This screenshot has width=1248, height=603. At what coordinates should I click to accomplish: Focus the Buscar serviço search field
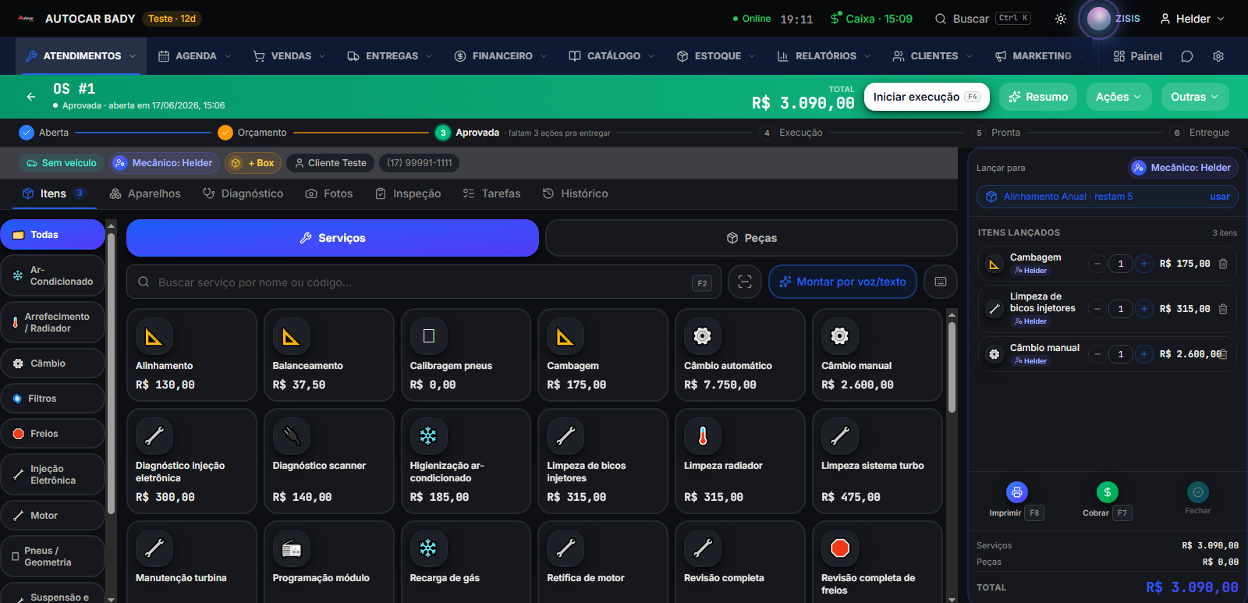(x=424, y=282)
